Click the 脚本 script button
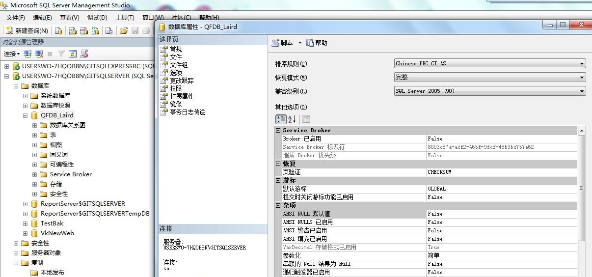This screenshot has height=277, width=592. (283, 43)
